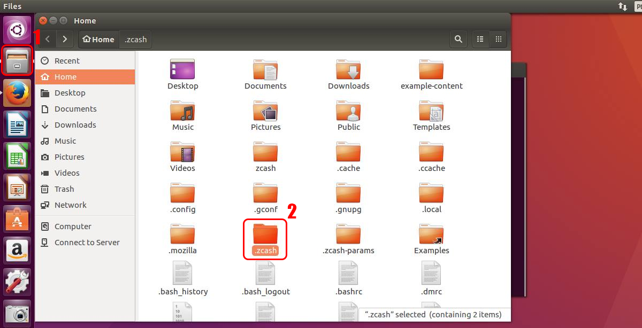Select the Templates folder icon

pos(431,116)
